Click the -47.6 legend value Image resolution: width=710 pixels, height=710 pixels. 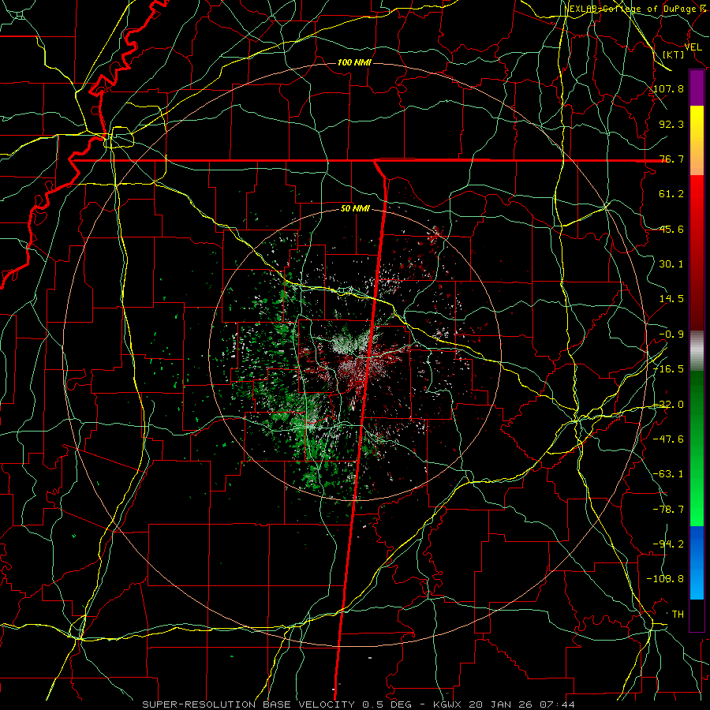668,439
